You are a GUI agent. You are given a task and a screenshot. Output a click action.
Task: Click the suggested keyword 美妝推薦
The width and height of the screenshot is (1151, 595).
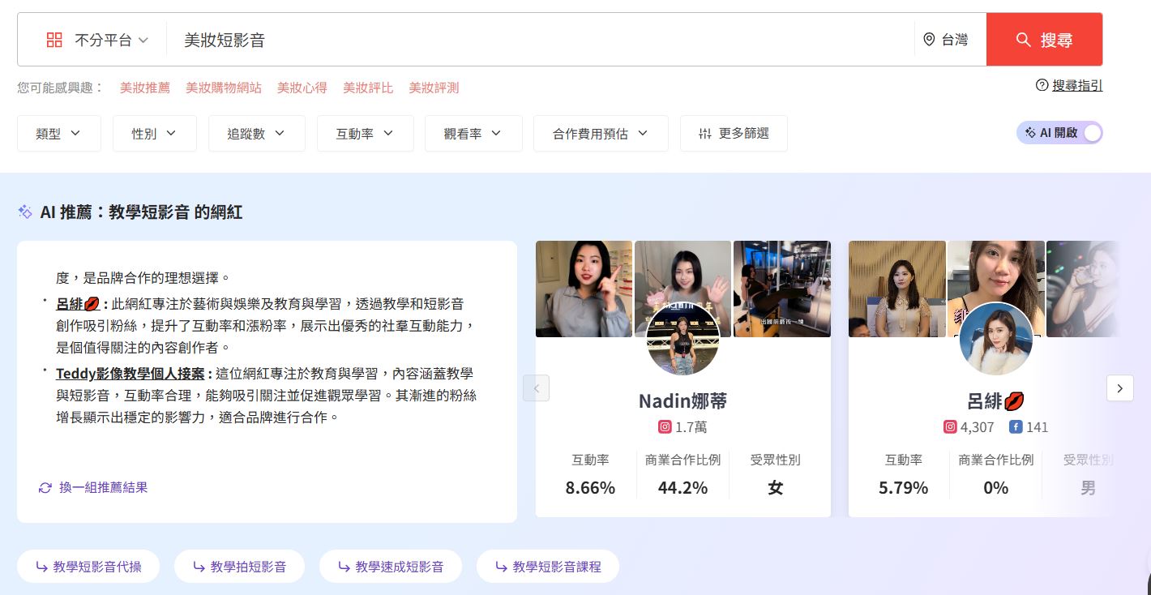point(145,88)
